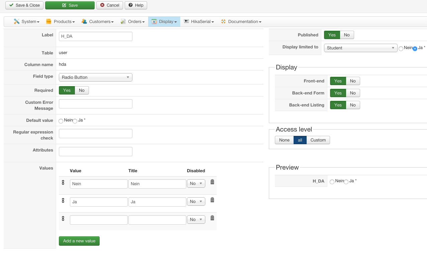Select Nein as the Default value
Viewport: 427px width, 254px height.
(x=61, y=121)
